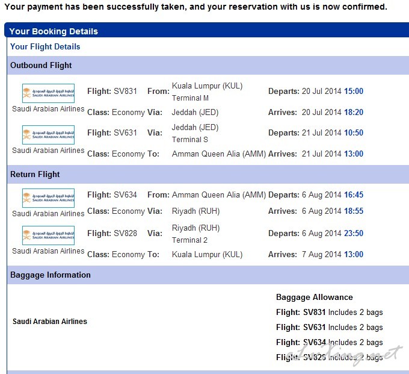Click the SV831 Includes 2 bags line
409x374 pixels.
330,313
